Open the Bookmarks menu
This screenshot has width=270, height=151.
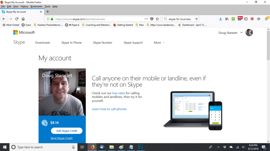(x=36, y=7)
